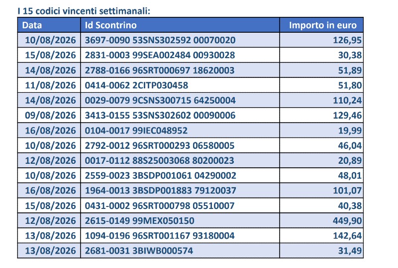Image resolution: width=398 pixels, height=268 pixels.
Task: Click the Data column header
Action: click(49, 25)
